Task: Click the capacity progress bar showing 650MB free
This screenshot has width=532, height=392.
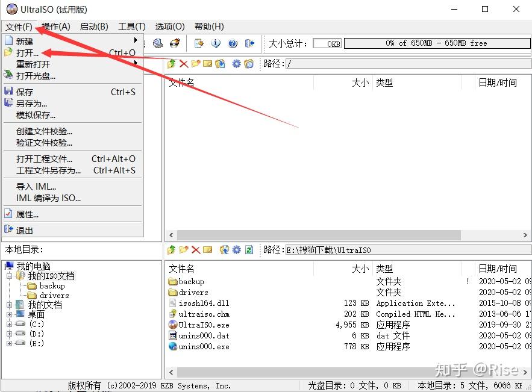Action: pos(437,43)
